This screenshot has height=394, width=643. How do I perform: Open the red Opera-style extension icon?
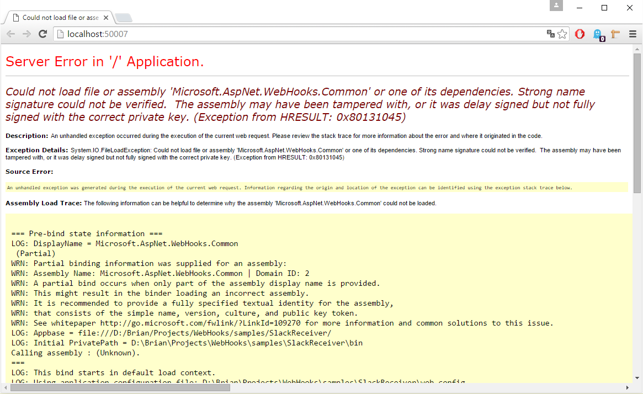point(580,34)
